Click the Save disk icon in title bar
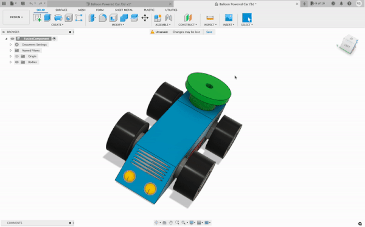The width and height of the screenshot is (365, 227). click(x=23, y=4)
